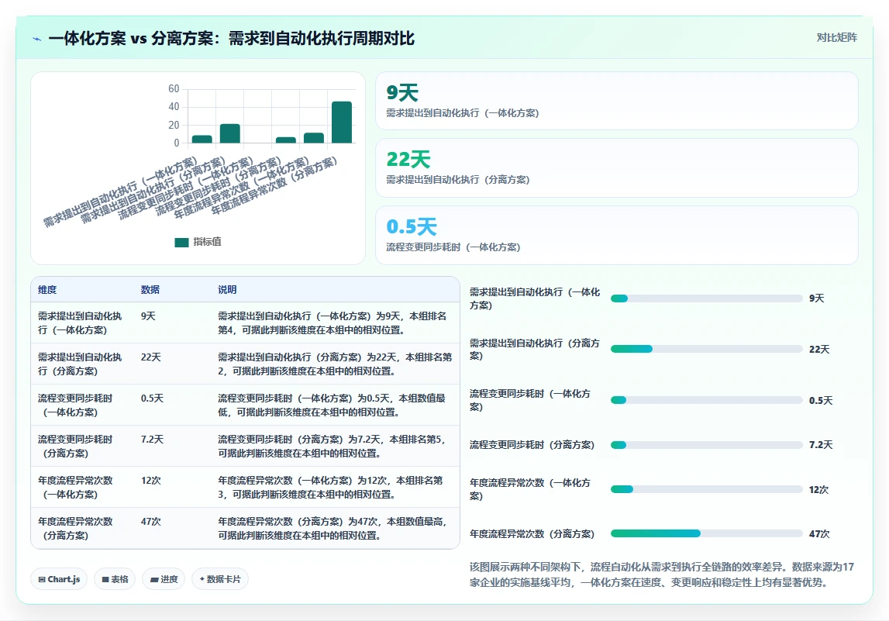This screenshot has width=889, height=621.
Task: Click the 7.2天 cell in the table
Action: click(x=153, y=440)
